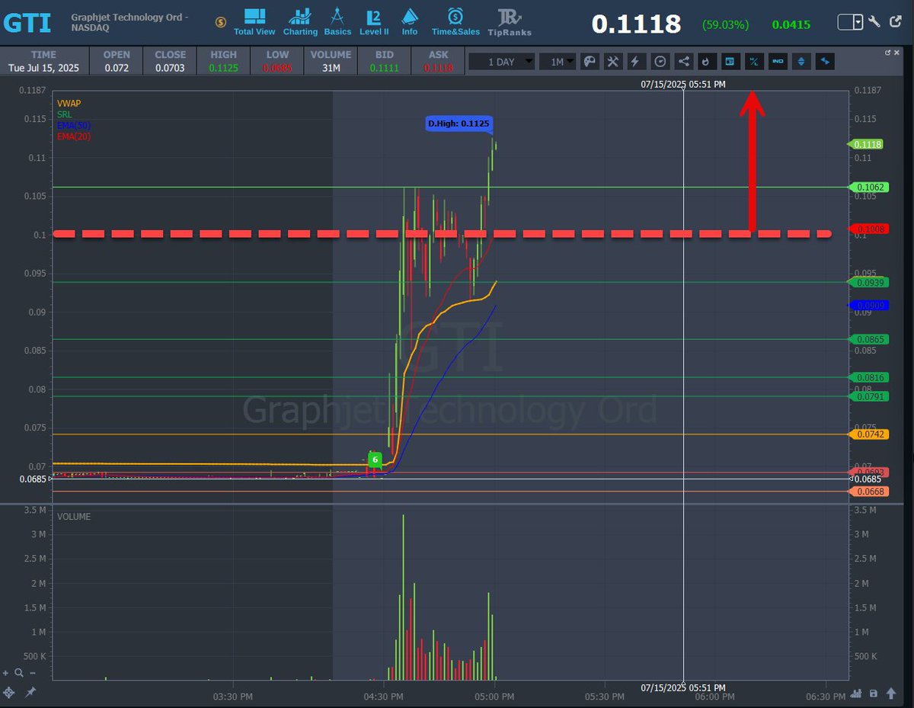Toggle the last blue toolbar arrows button

[825, 62]
